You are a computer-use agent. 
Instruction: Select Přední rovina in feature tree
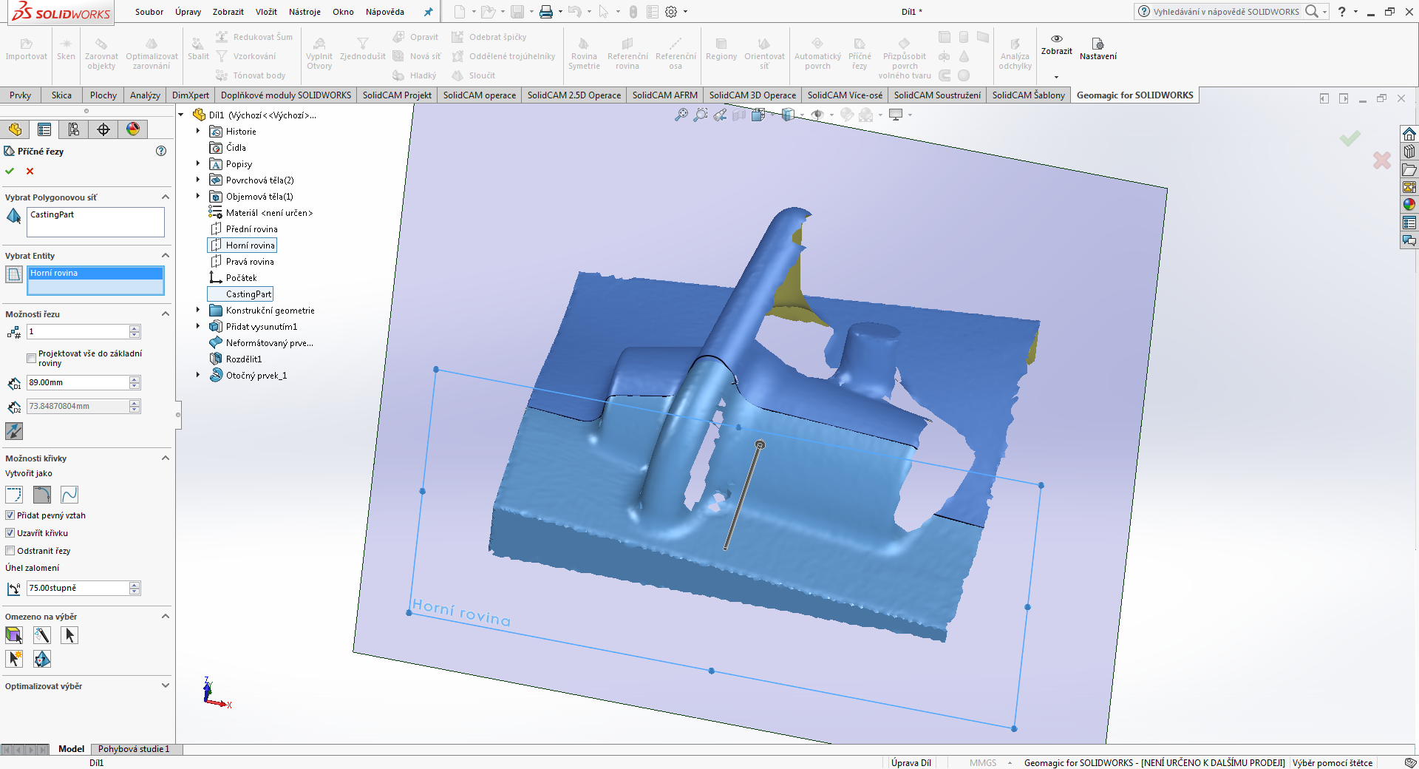tap(251, 229)
